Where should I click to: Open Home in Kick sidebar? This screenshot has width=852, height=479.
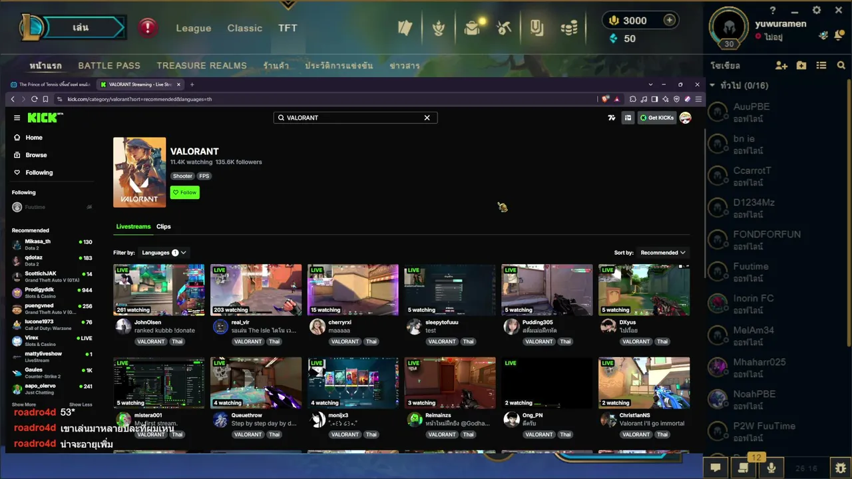pyautogui.click(x=34, y=138)
